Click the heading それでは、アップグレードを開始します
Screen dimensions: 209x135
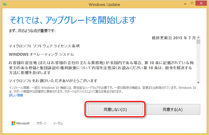click(73, 20)
